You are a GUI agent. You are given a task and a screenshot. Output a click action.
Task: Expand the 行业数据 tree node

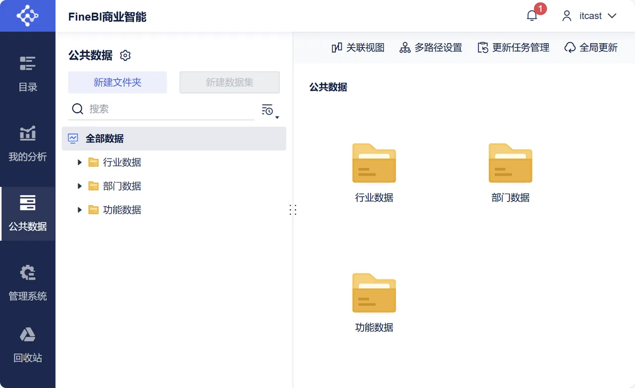(79, 163)
